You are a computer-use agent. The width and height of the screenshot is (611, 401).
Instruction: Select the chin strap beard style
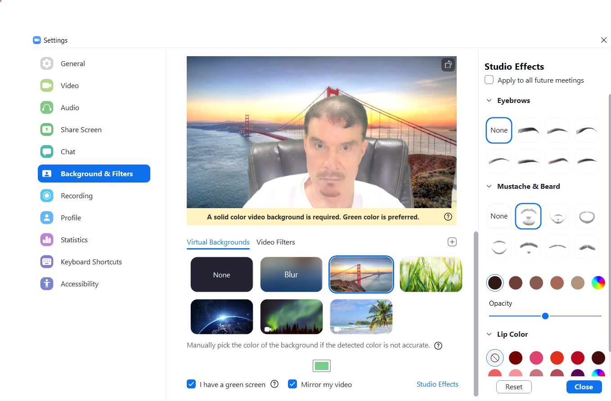click(x=499, y=246)
